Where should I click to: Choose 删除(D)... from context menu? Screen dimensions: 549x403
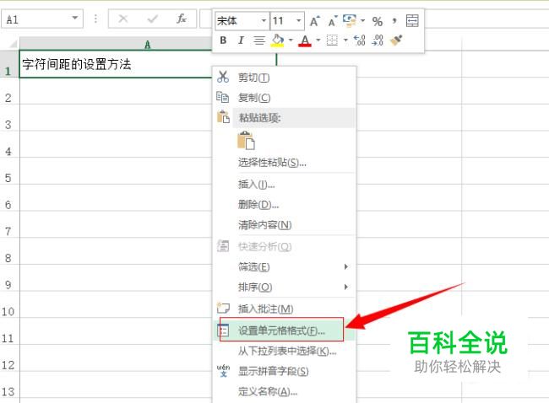pyautogui.click(x=285, y=205)
